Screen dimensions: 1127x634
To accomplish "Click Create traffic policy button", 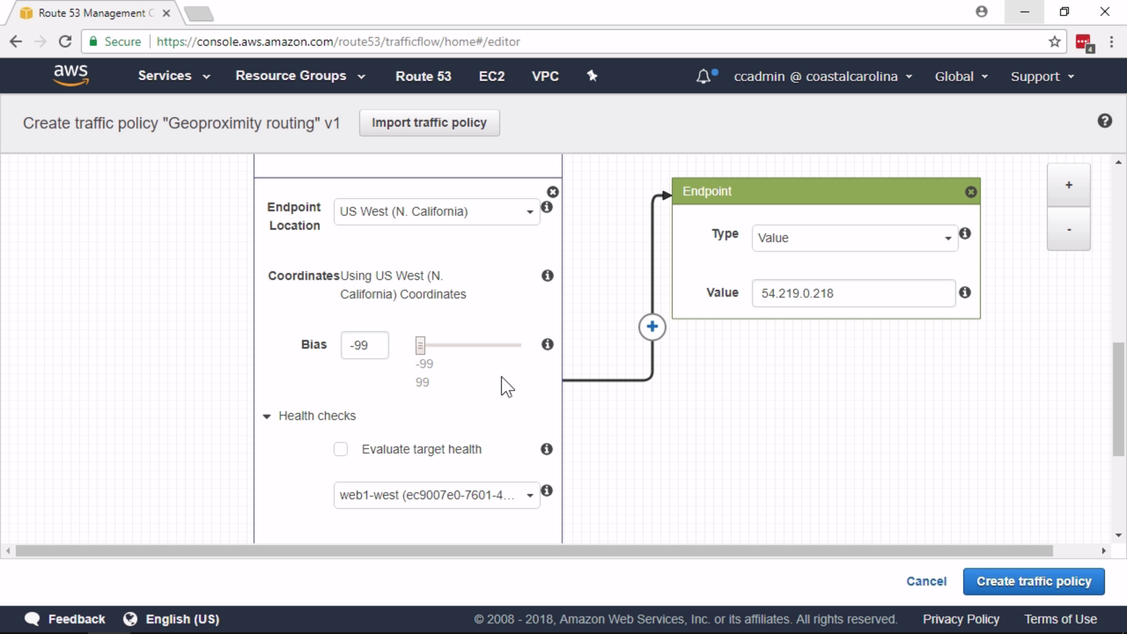I will [x=1034, y=581].
